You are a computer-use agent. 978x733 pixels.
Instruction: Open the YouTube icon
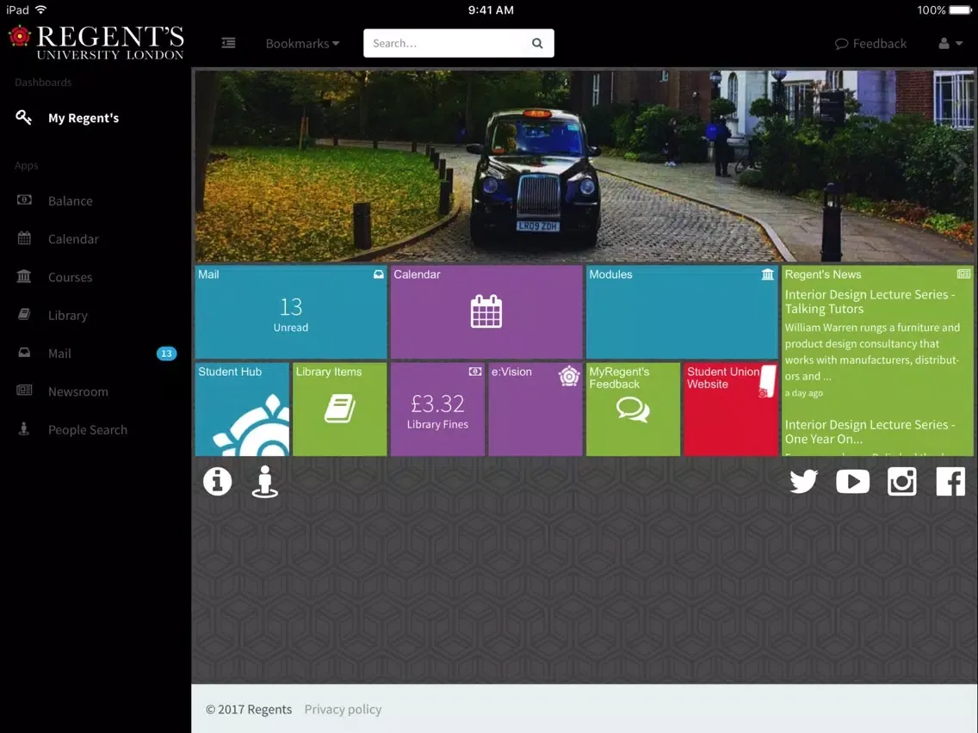click(852, 482)
